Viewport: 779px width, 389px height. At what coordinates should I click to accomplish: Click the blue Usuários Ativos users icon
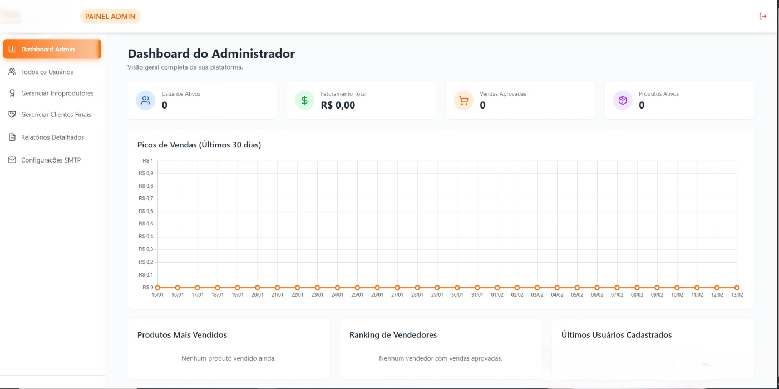[x=146, y=101]
